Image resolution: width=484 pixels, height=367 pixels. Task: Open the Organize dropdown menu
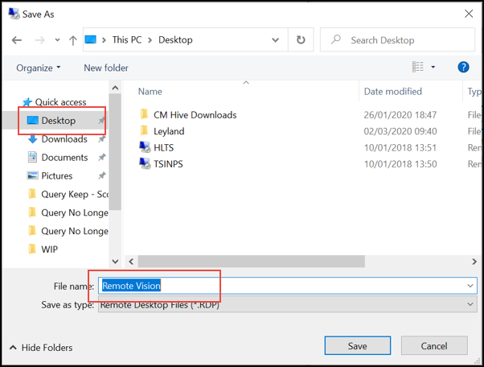[38, 68]
